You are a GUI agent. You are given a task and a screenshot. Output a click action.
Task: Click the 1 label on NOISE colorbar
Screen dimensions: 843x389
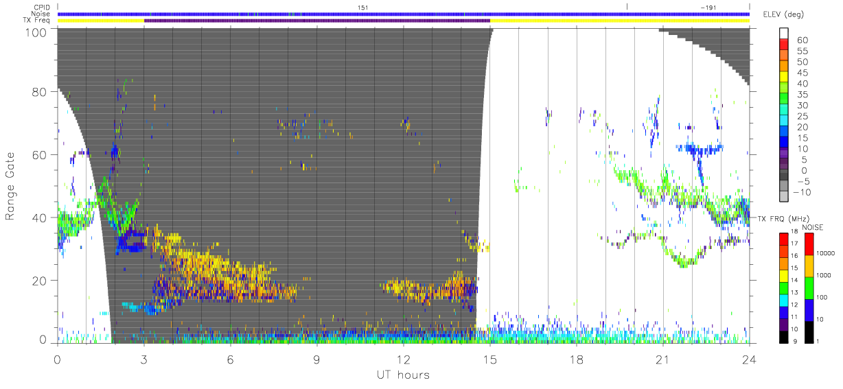(818, 342)
